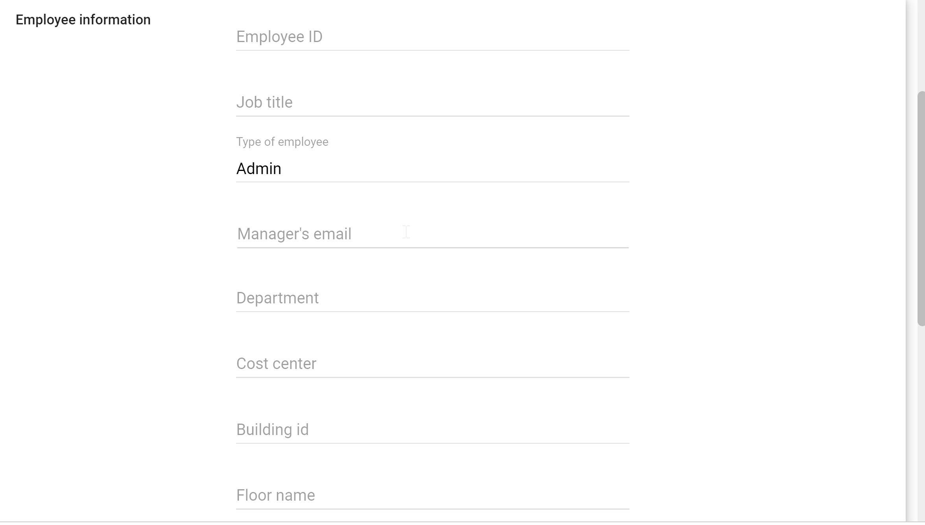Click the 'Building id' placeholder label

(272, 430)
